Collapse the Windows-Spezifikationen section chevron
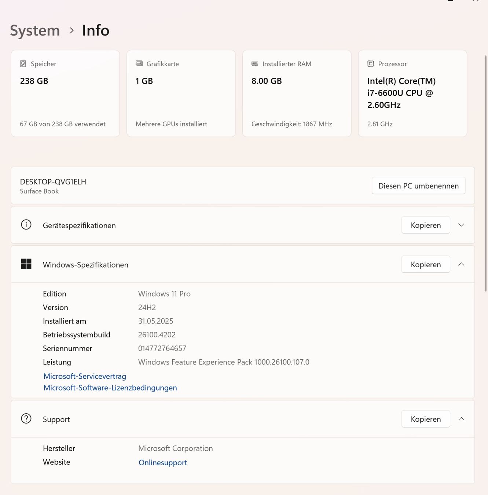This screenshot has height=495, width=488. click(461, 264)
